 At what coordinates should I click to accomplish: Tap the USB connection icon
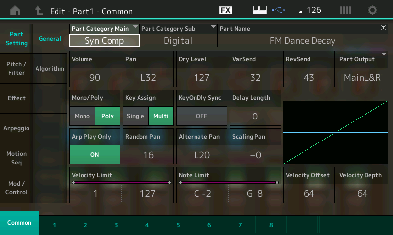pyautogui.click(x=279, y=10)
